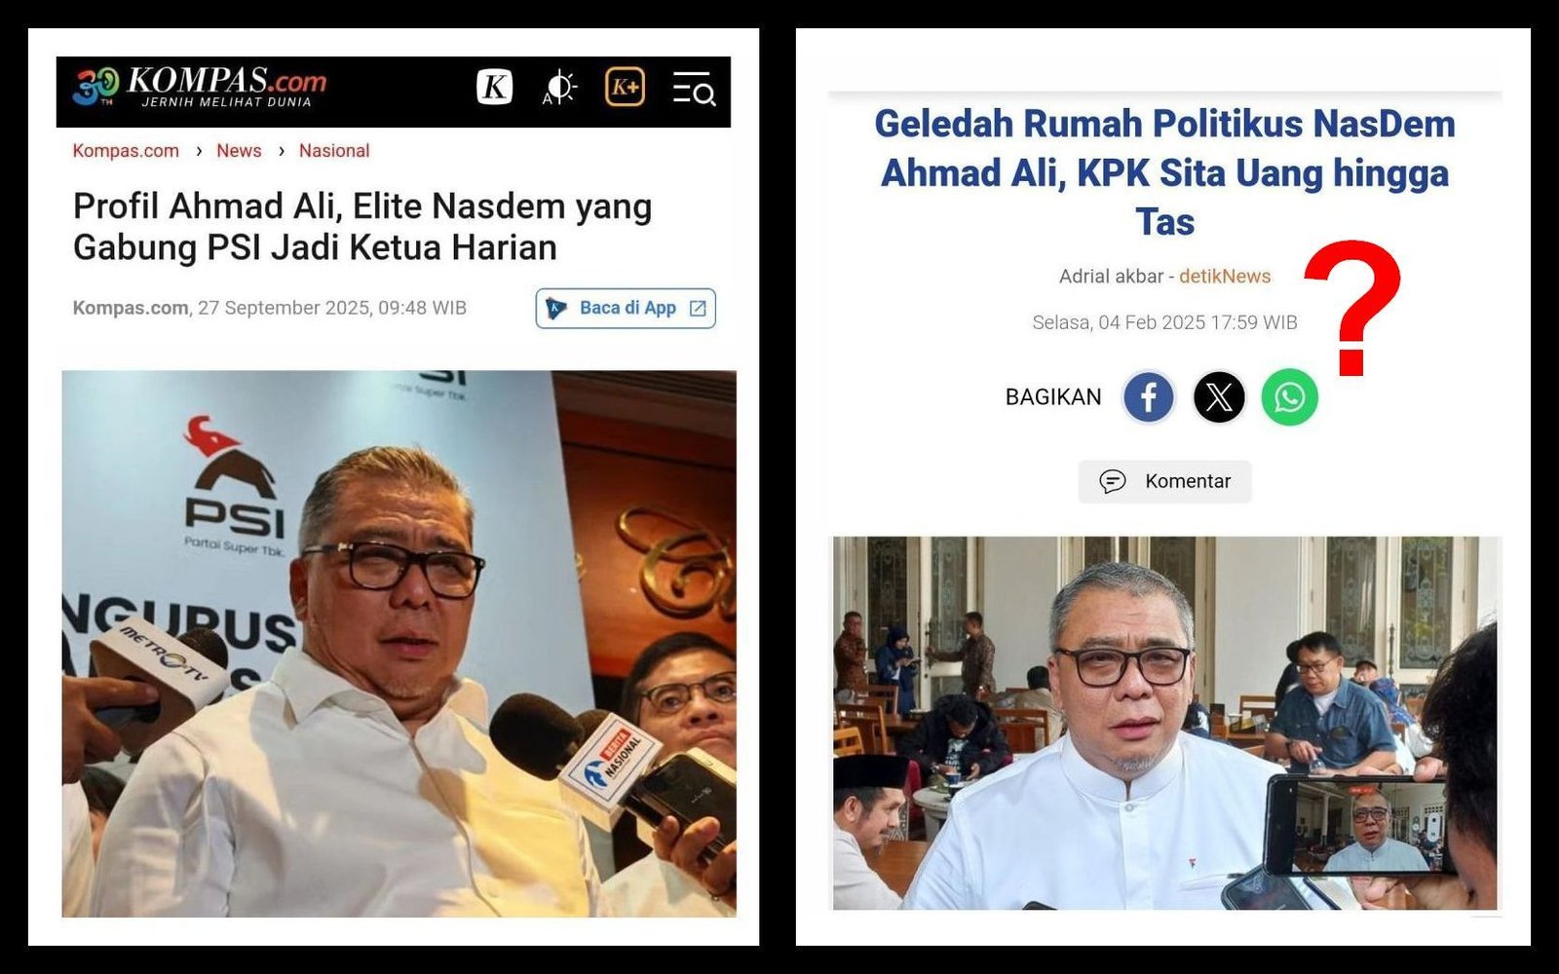The width and height of the screenshot is (1559, 974).
Task: Share article on WhatsApp
Action: click(x=1289, y=397)
